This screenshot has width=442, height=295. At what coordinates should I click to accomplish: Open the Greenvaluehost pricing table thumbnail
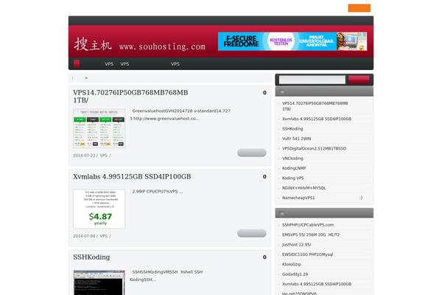[x=99, y=128]
